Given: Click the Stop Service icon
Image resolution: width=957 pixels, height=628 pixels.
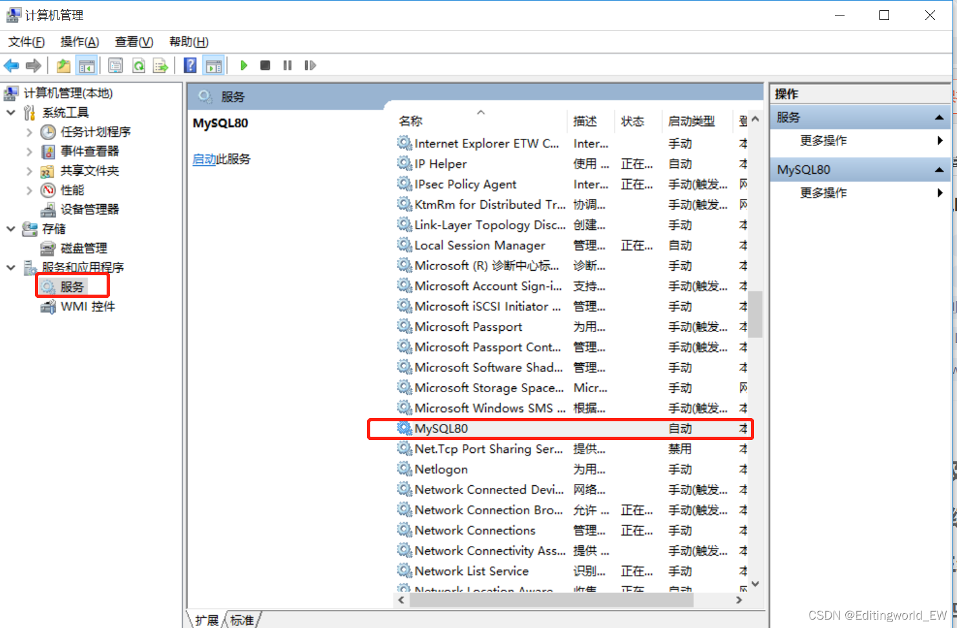Looking at the screenshot, I should point(265,65).
